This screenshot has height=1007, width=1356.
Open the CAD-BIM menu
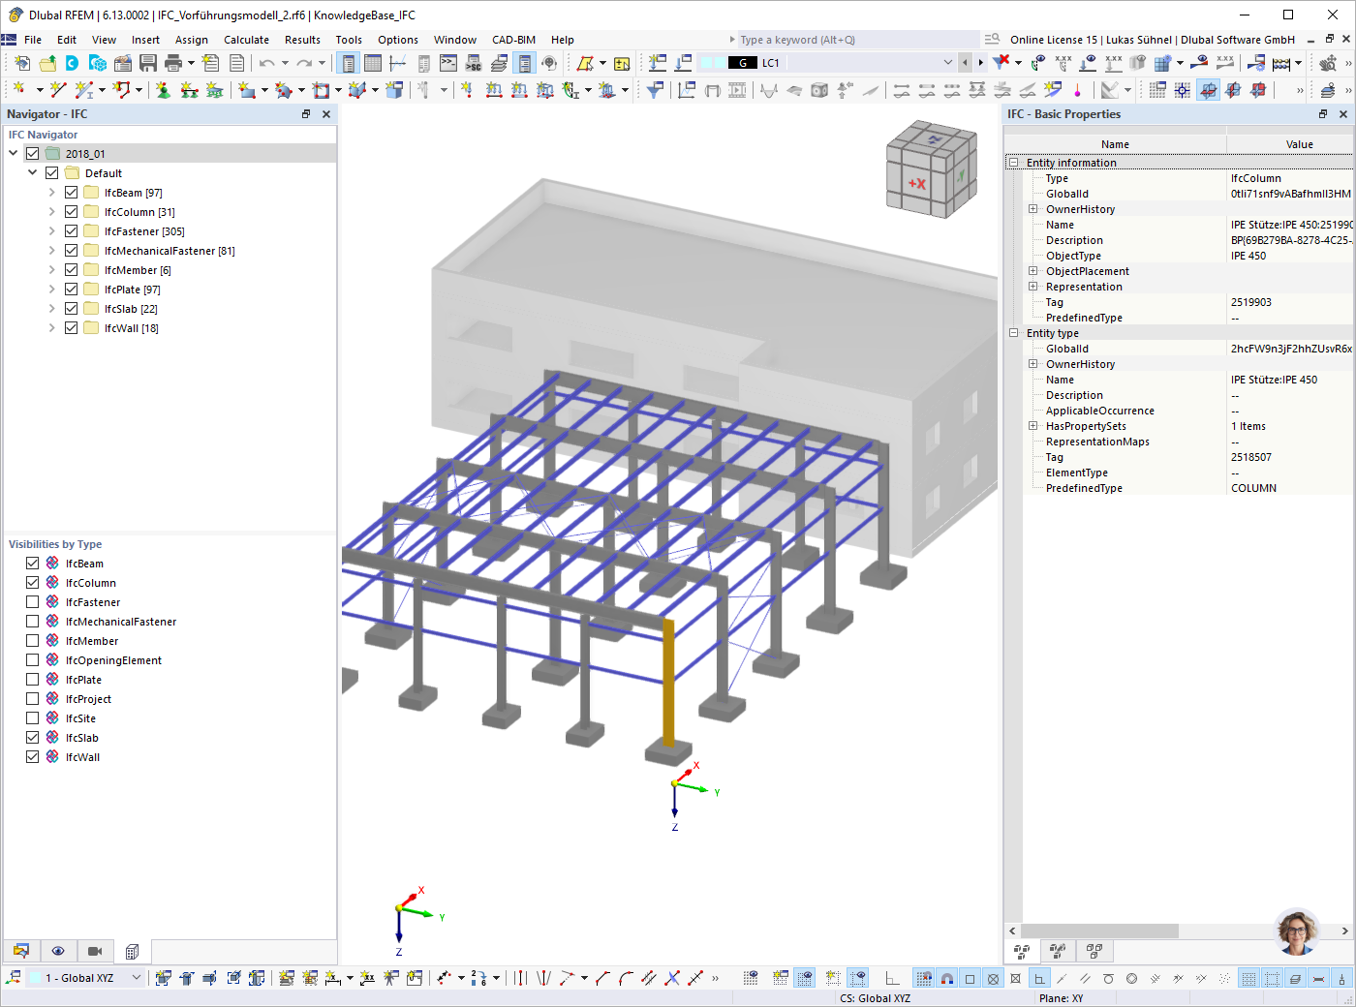tap(513, 40)
